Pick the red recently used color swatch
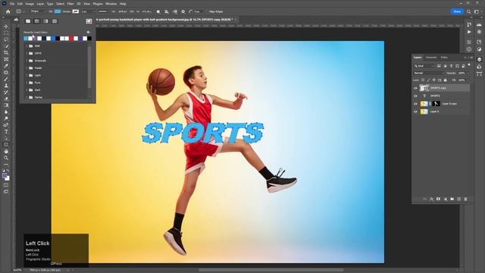Viewport: 485px width, 273px height. 71,39
